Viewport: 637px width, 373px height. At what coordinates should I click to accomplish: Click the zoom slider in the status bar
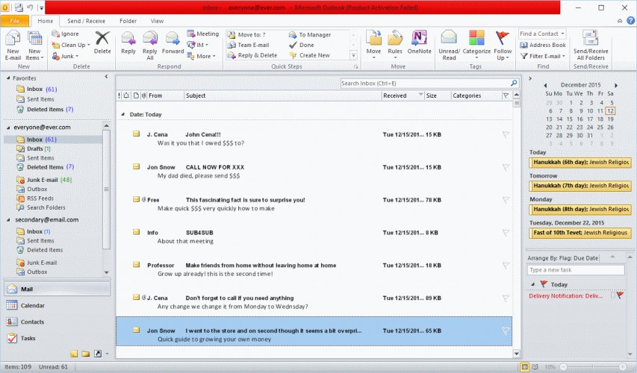tap(593, 366)
